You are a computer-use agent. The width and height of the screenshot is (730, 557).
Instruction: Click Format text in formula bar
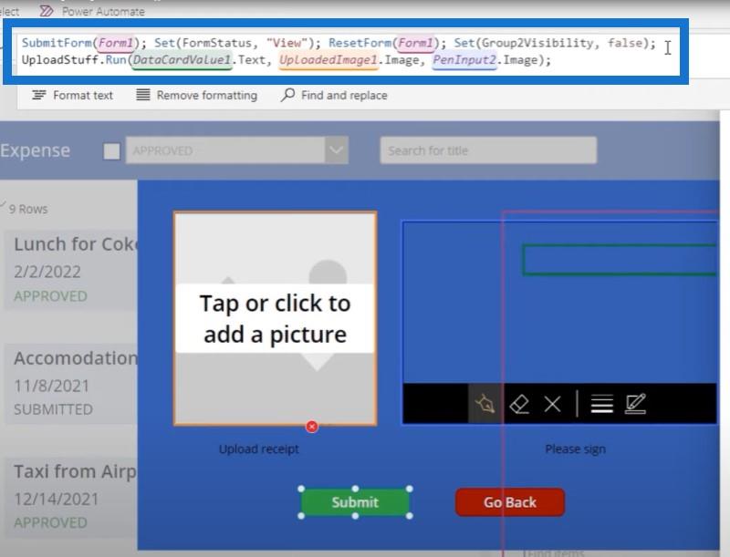pyautogui.click(x=72, y=96)
